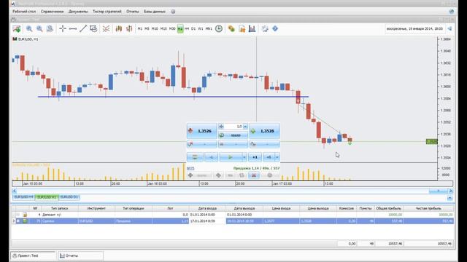Click the green clock icon in toolbar
This screenshot has height=262, width=467.
pos(219,28)
